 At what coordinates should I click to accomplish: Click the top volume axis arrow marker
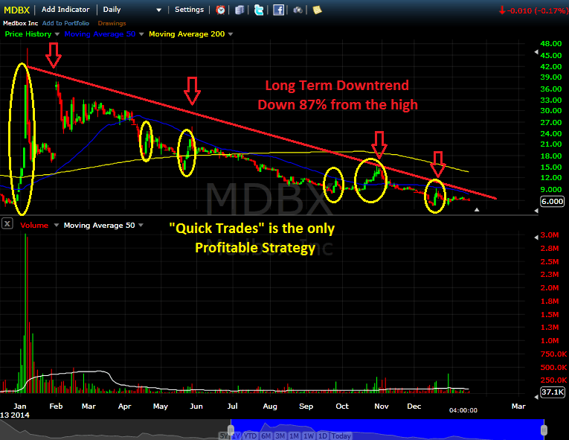pyautogui.click(x=536, y=237)
